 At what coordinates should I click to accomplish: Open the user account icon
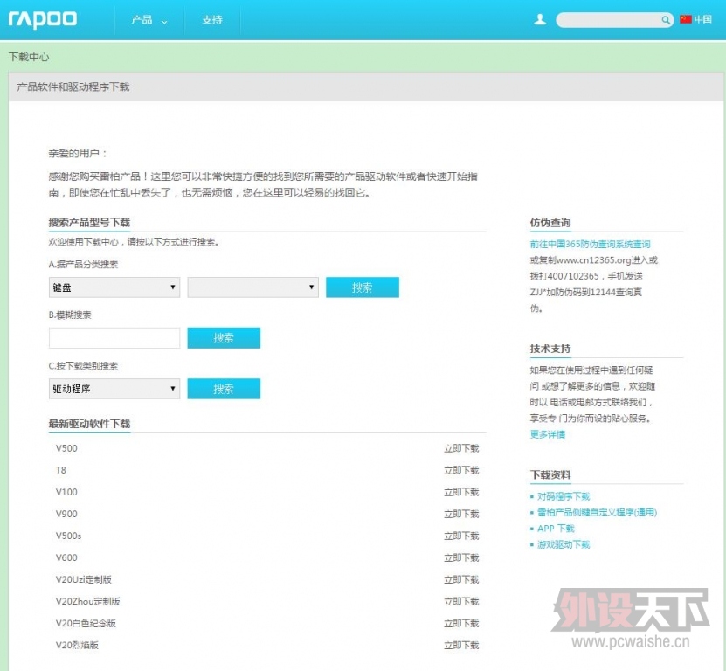(540, 19)
